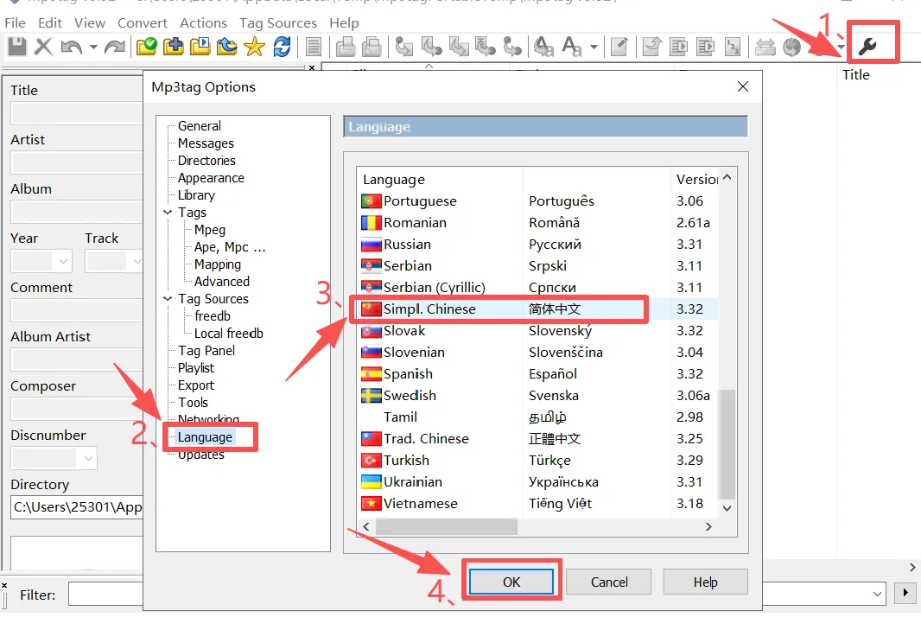
Task: Click the folder icon with play symbol
Action: pos(200,47)
